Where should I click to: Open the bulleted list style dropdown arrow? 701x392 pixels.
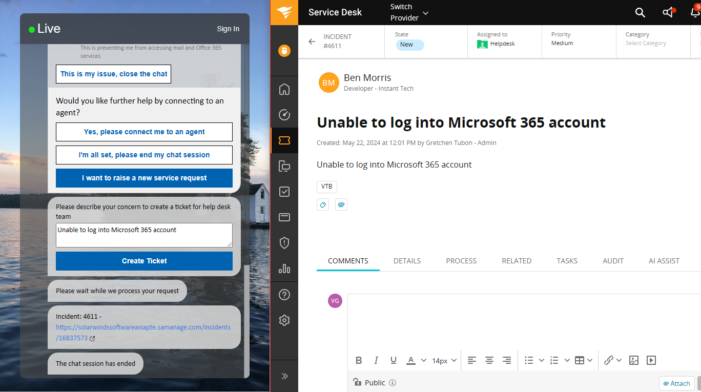click(x=542, y=360)
